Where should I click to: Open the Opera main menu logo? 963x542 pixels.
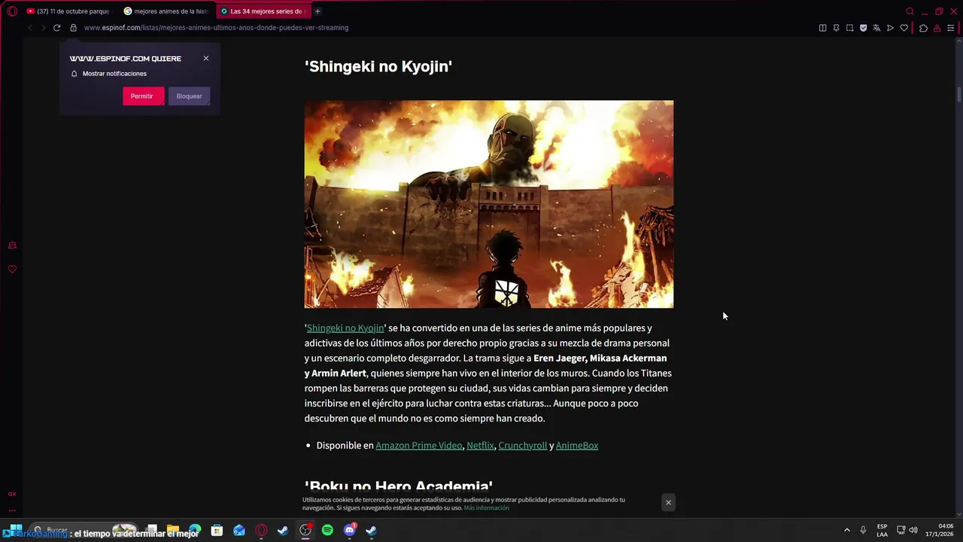click(x=12, y=11)
